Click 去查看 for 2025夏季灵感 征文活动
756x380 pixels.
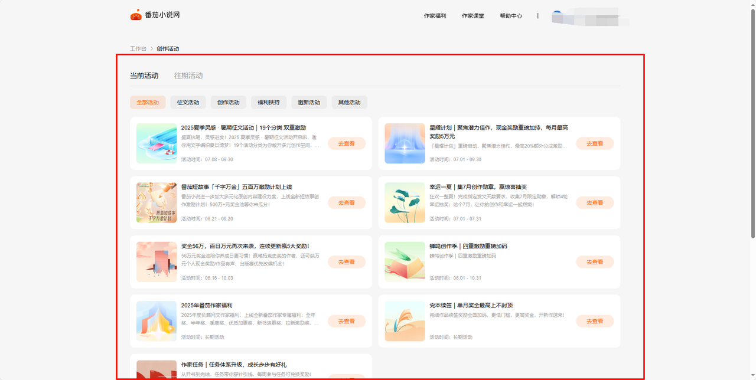pos(347,143)
